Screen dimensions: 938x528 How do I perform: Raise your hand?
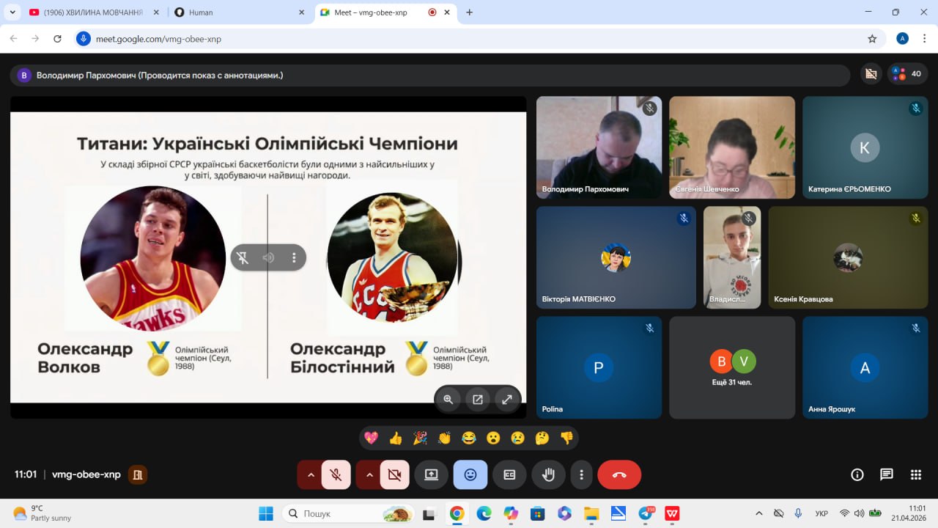(x=548, y=474)
